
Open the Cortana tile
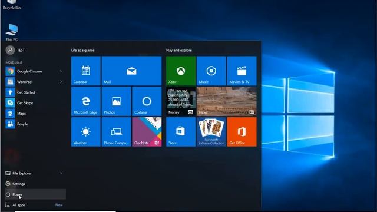[147, 101]
